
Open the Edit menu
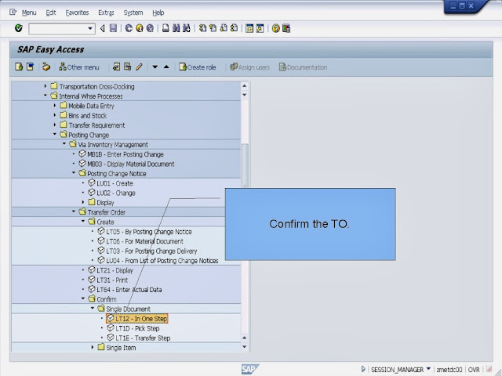(x=50, y=13)
